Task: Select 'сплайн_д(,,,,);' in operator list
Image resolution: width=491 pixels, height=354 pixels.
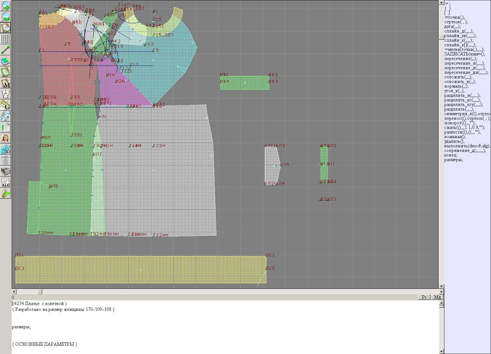Action: [459, 31]
